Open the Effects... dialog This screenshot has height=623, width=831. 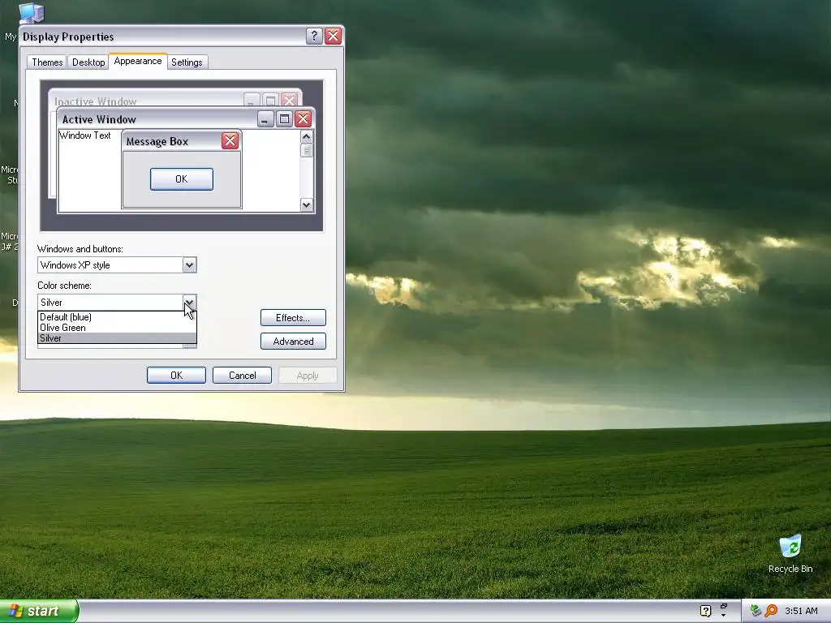point(293,318)
